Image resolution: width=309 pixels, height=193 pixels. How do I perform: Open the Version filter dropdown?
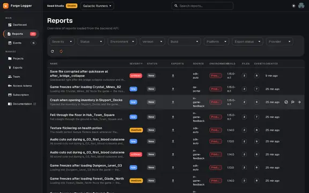pyautogui.click(x=152, y=42)
